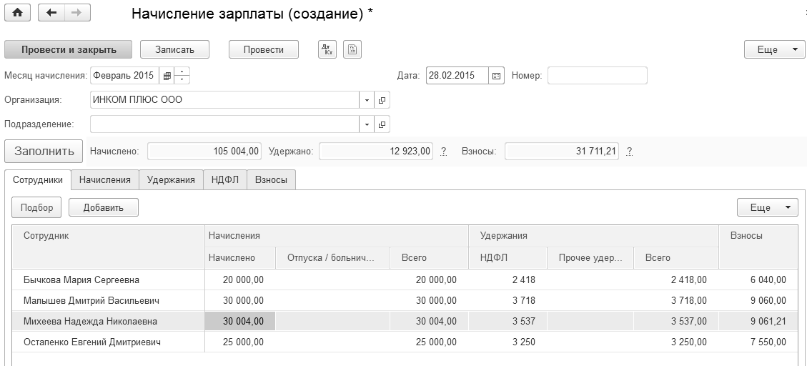
Task: Show Дт/Кт document postings
Action: pyautogui.click(x=327, y=49)
